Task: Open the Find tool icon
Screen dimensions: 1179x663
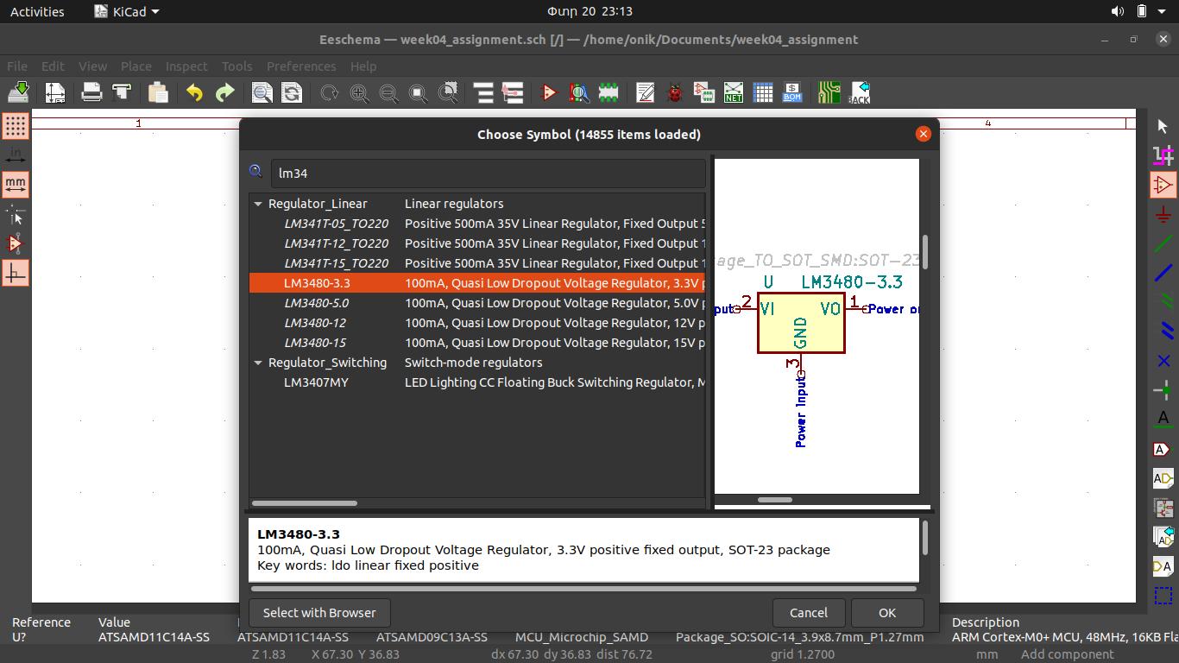Action: tap(262, 92)
